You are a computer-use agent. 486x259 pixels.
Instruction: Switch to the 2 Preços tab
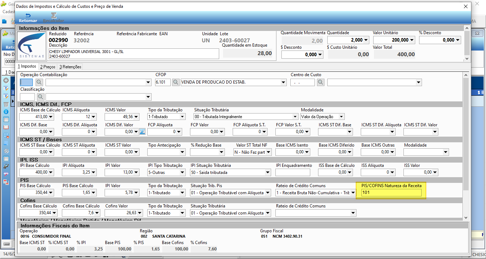point(48,67)
